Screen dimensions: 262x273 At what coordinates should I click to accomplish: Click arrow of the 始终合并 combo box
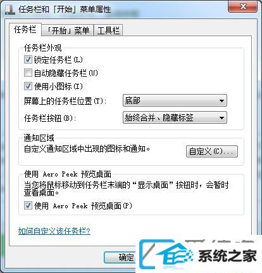[x=221, y=118]
